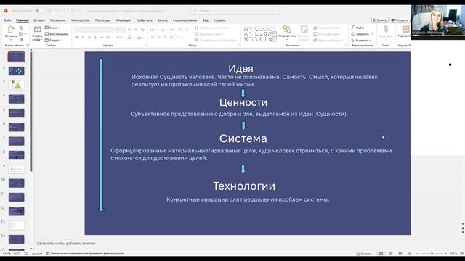This screenshot has width=465, height=261.
Task: Toggle the AutoSave (Автосохранение) switch
Action: [x=39, y=11]
